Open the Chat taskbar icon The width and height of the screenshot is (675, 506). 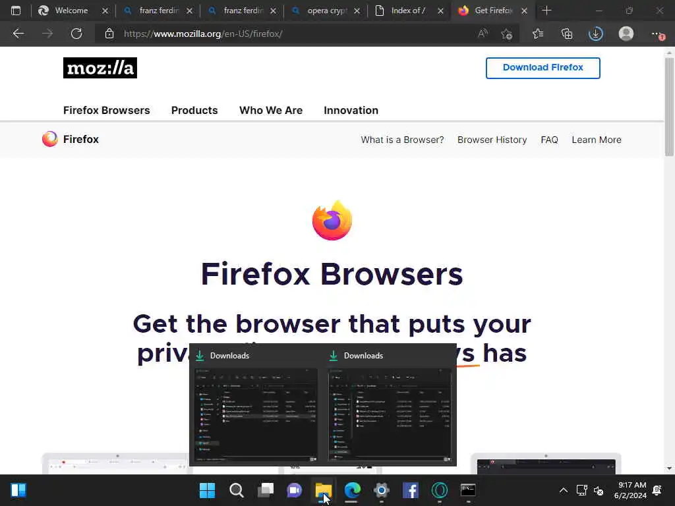(x=295, y=490)
